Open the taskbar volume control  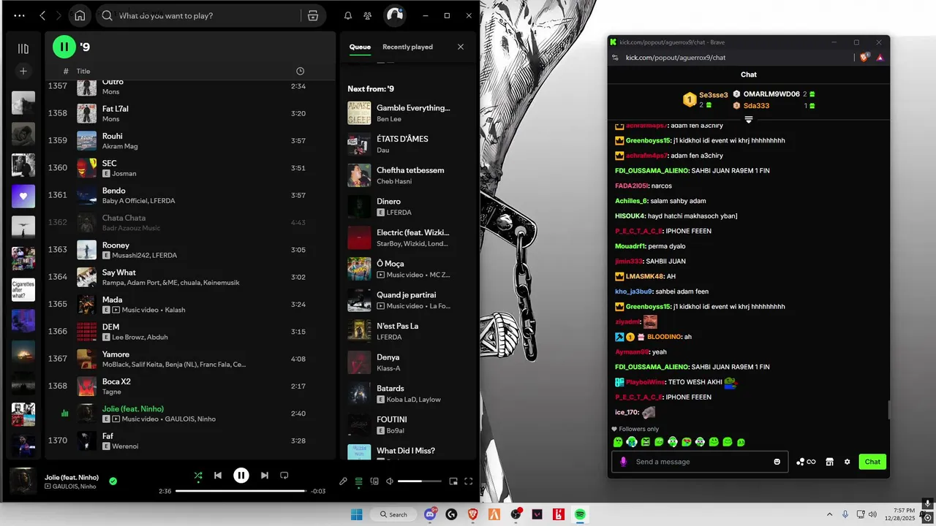coord(872,514)
